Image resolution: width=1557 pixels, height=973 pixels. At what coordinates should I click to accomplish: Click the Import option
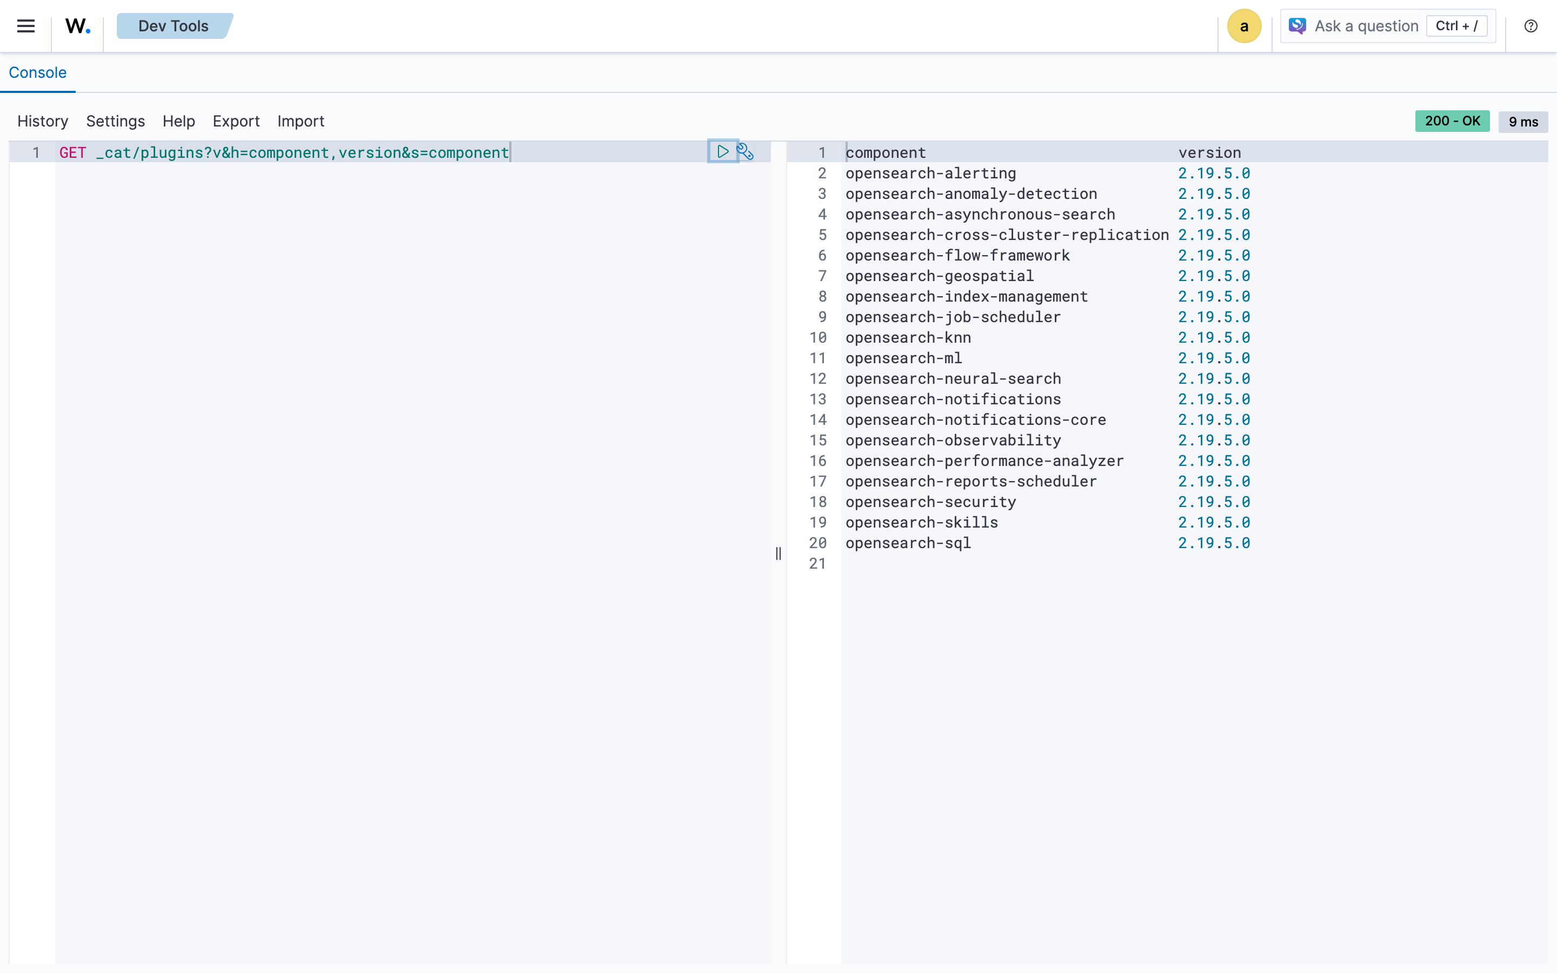coord(301,121)
